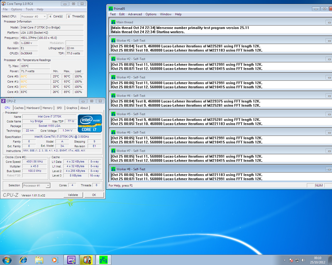Switch to the Mainboard tab in CPU-Z
Viewport: 332px width, 265px height.
click(x=33, y=108)
